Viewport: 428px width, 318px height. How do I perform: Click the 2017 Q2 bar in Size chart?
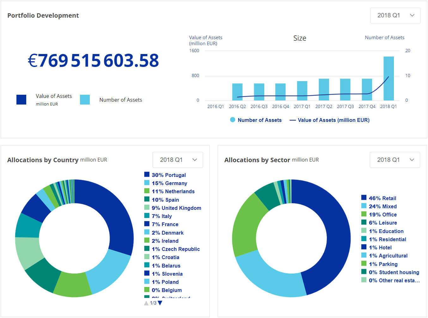324,89
